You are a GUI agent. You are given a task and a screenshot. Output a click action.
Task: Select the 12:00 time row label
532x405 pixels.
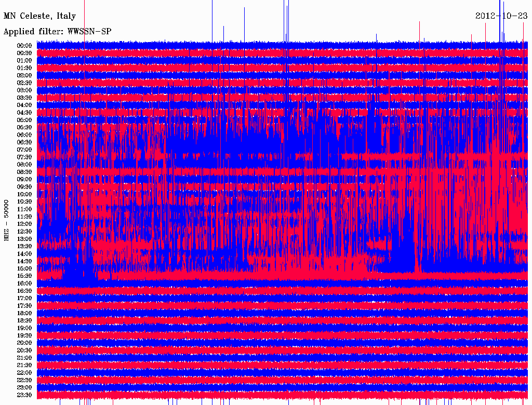point(24,224)
